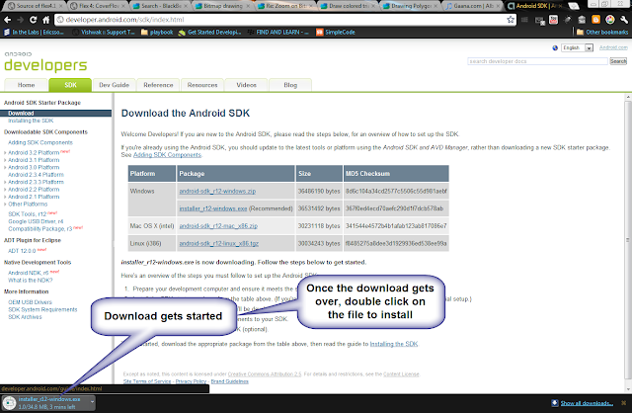
Task: Click the browser Back arrow
Action: pos(7,20)
